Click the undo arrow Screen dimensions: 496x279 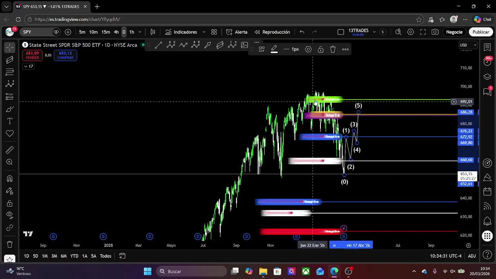[302, 32]
